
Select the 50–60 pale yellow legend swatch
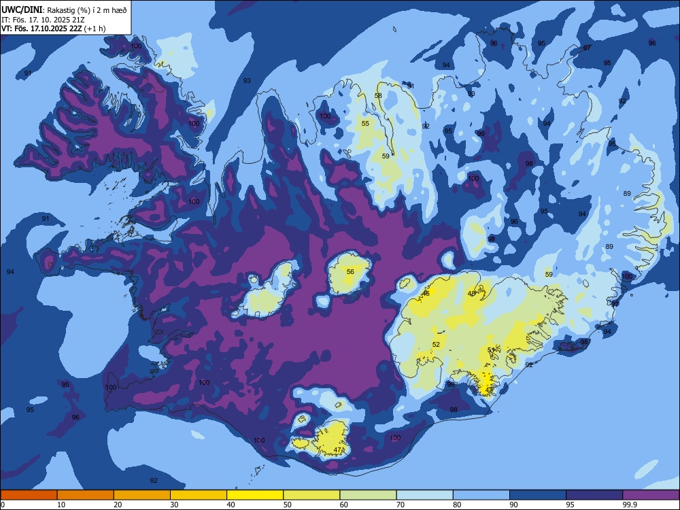[311, 495]
